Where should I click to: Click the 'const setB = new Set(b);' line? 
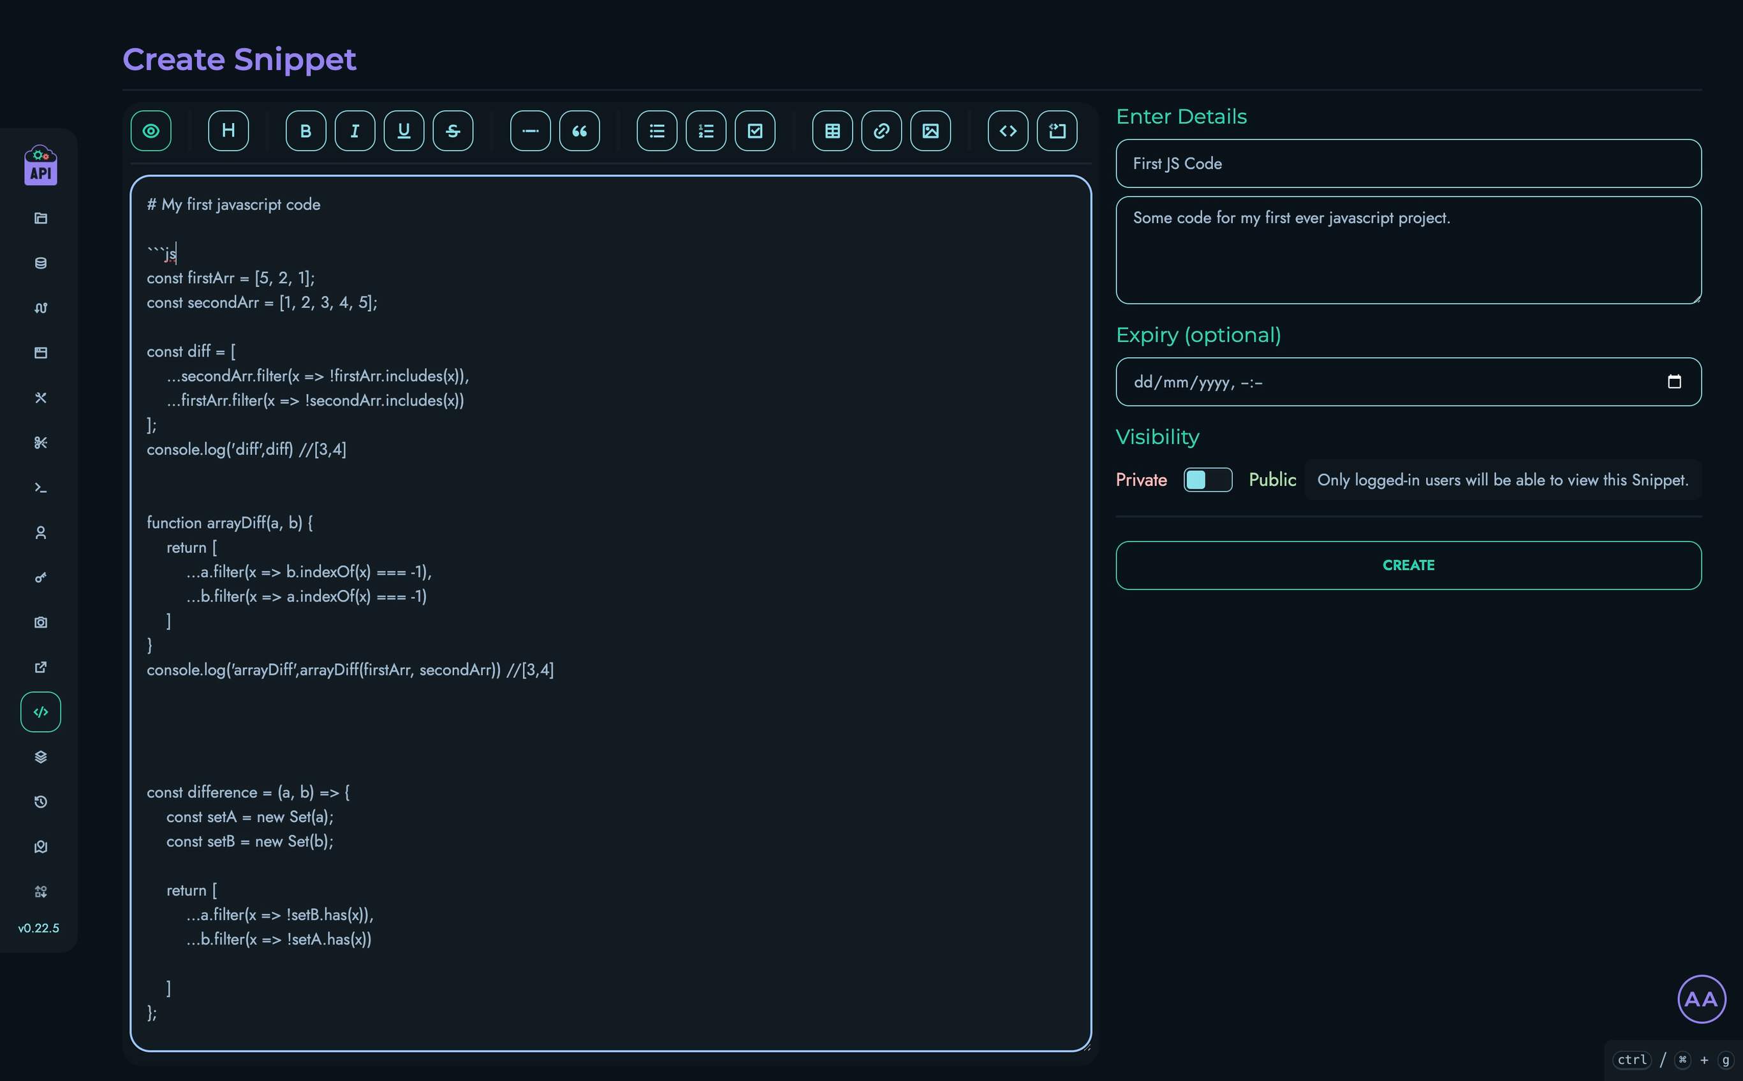pyautogui.click(x=249, y=841)
